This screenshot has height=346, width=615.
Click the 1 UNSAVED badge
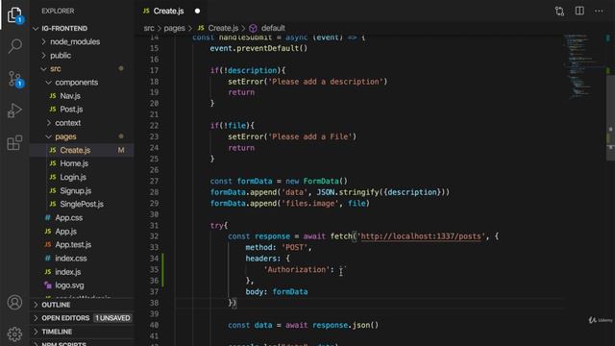112,318
